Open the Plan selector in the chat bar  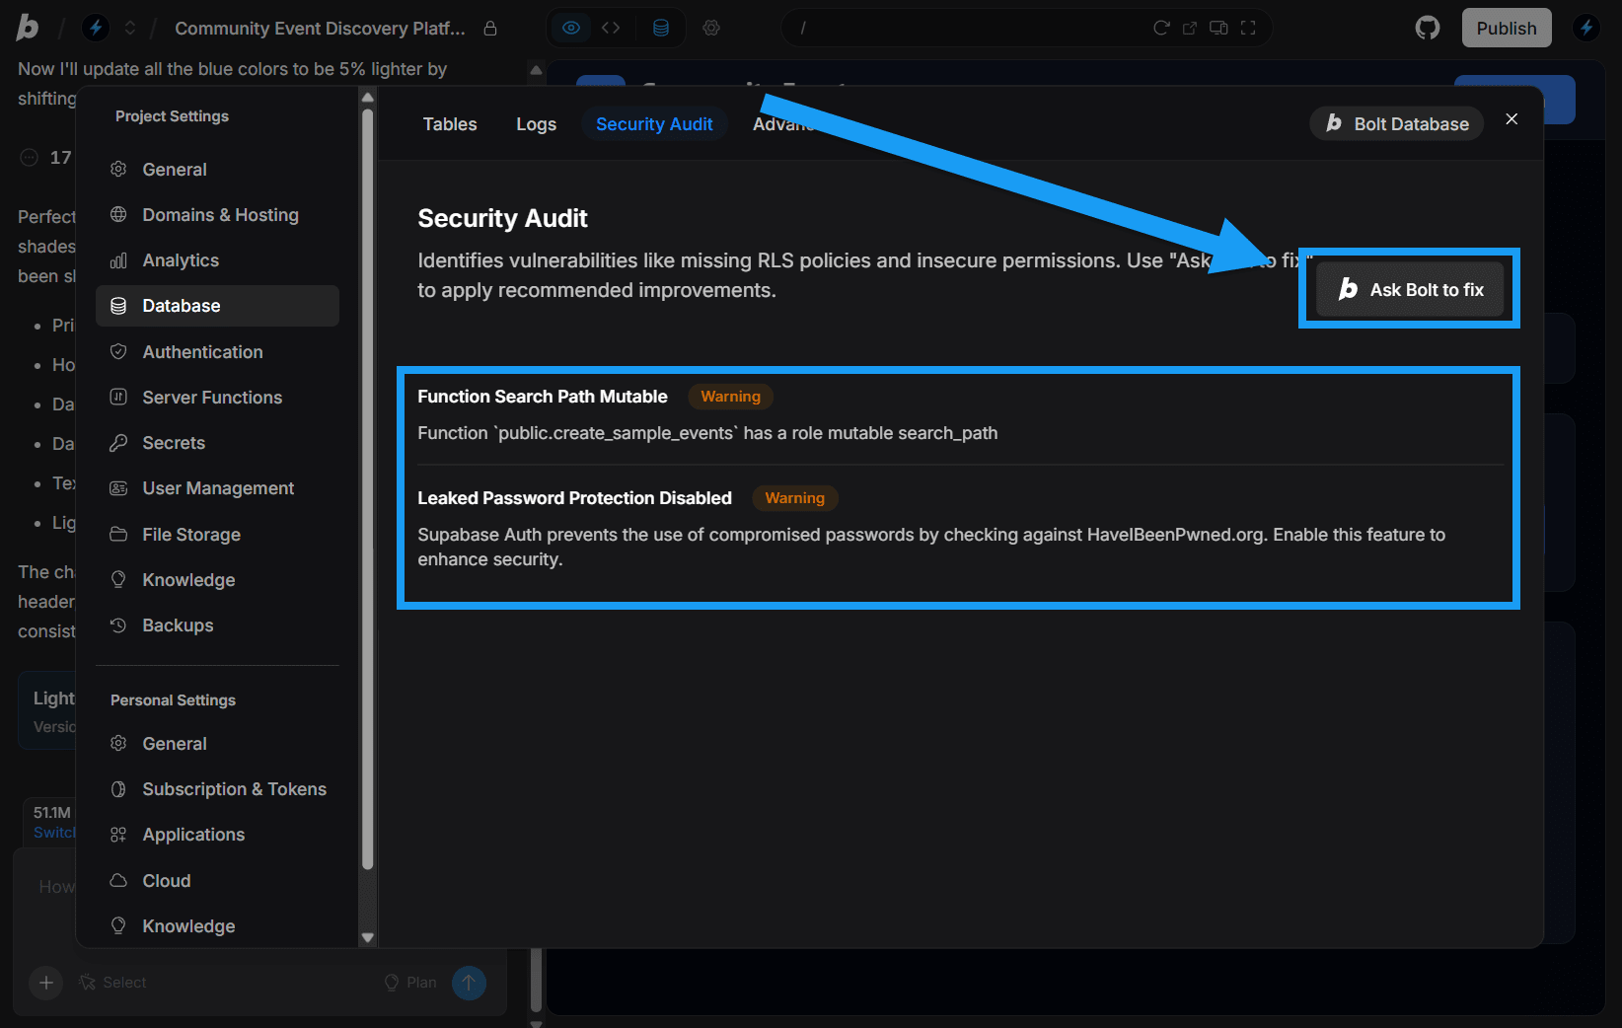[410, 982]
